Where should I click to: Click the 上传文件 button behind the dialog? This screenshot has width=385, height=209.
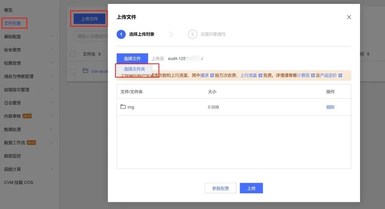tap(89, 19)
